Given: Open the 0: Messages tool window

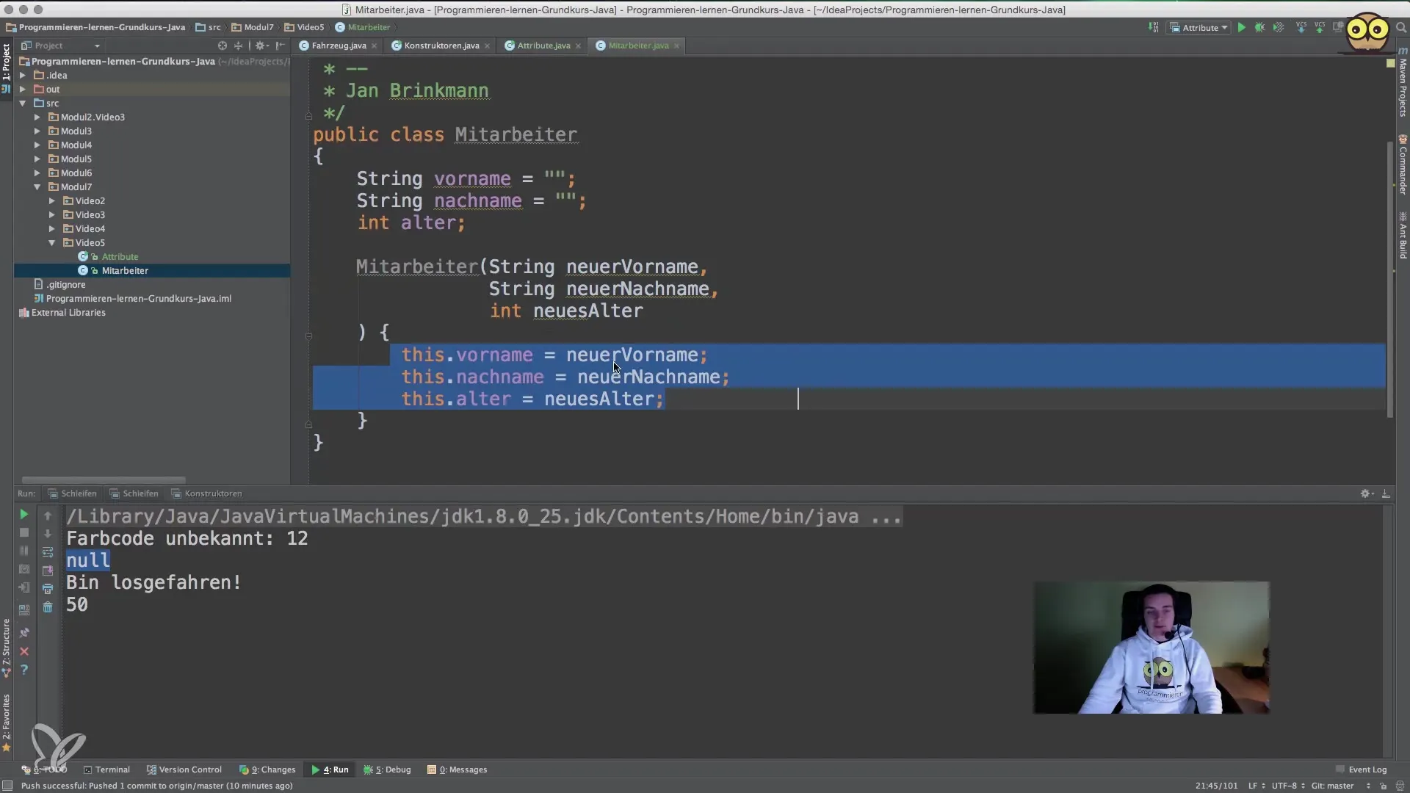Looking at the screenshot, I should 458,770.
